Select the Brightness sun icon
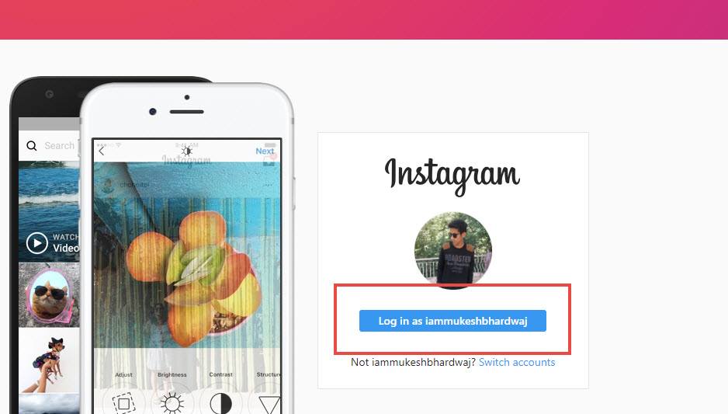Image resolution: width=728 pixels, height=414 pixels. [172, 403]
